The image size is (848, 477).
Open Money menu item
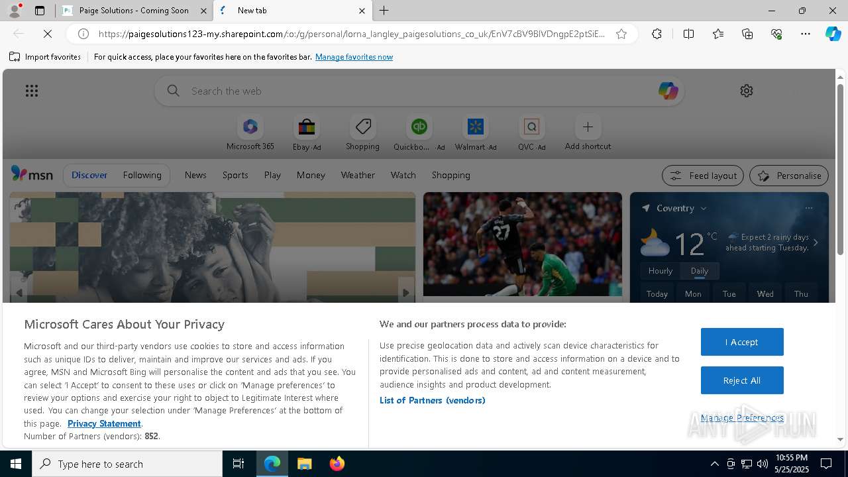point(311,175)
